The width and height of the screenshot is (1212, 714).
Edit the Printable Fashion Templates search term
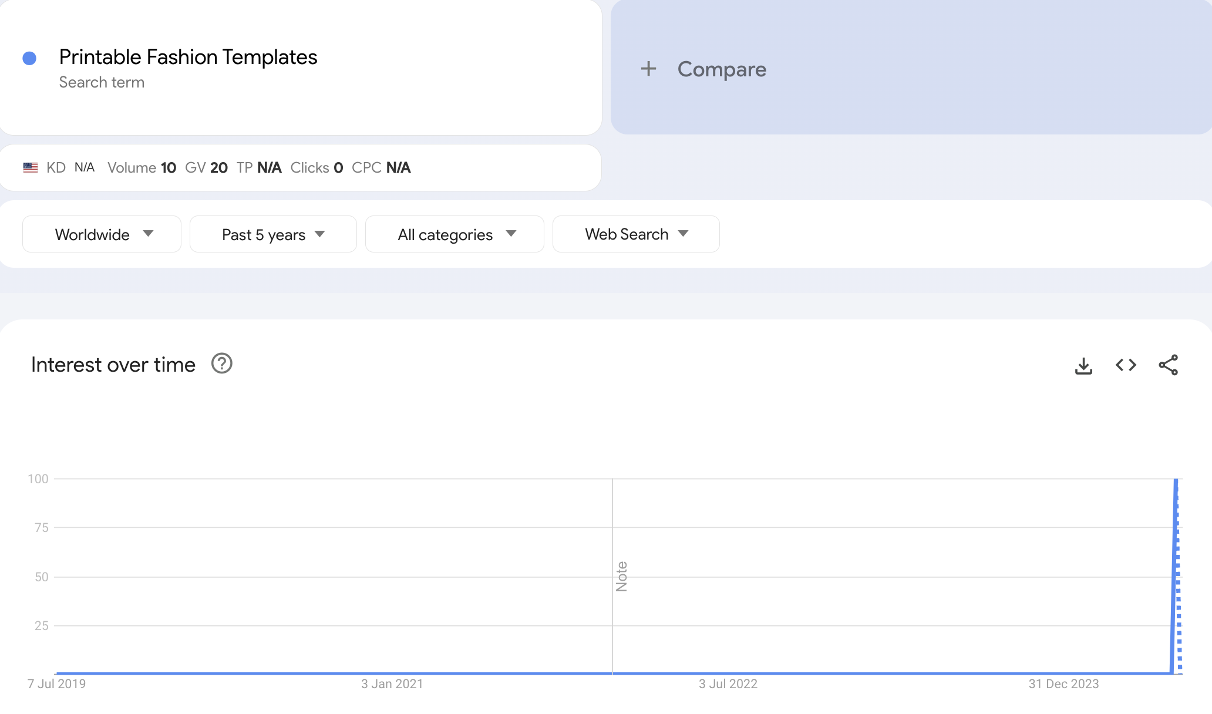tap(188, 57)
